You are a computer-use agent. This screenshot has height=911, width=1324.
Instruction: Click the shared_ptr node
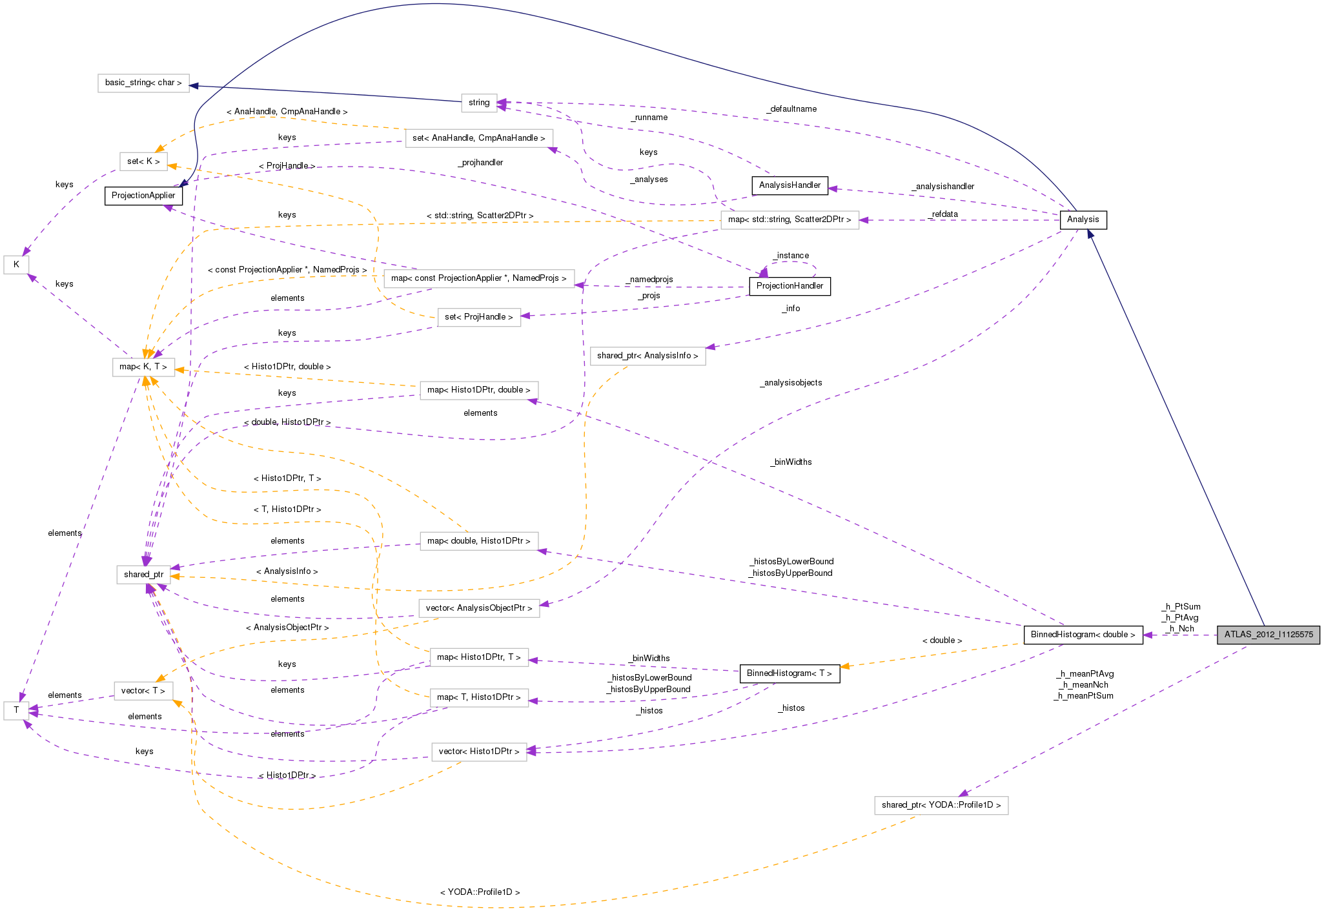[x=143, y=575]
